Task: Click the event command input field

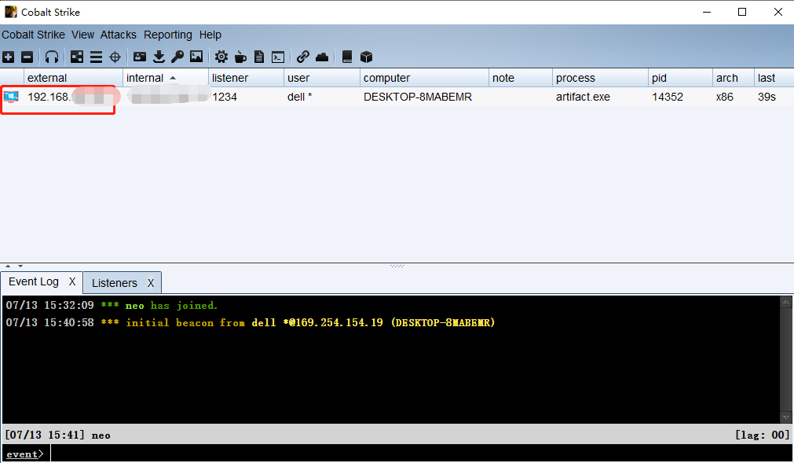Action: pos(421,454)
